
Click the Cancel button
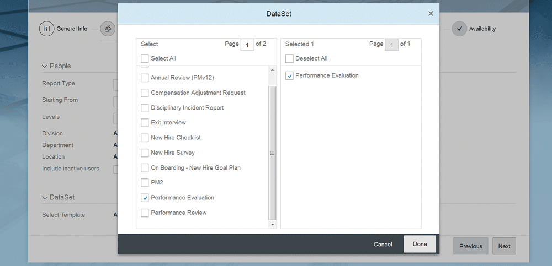(383, 244)
